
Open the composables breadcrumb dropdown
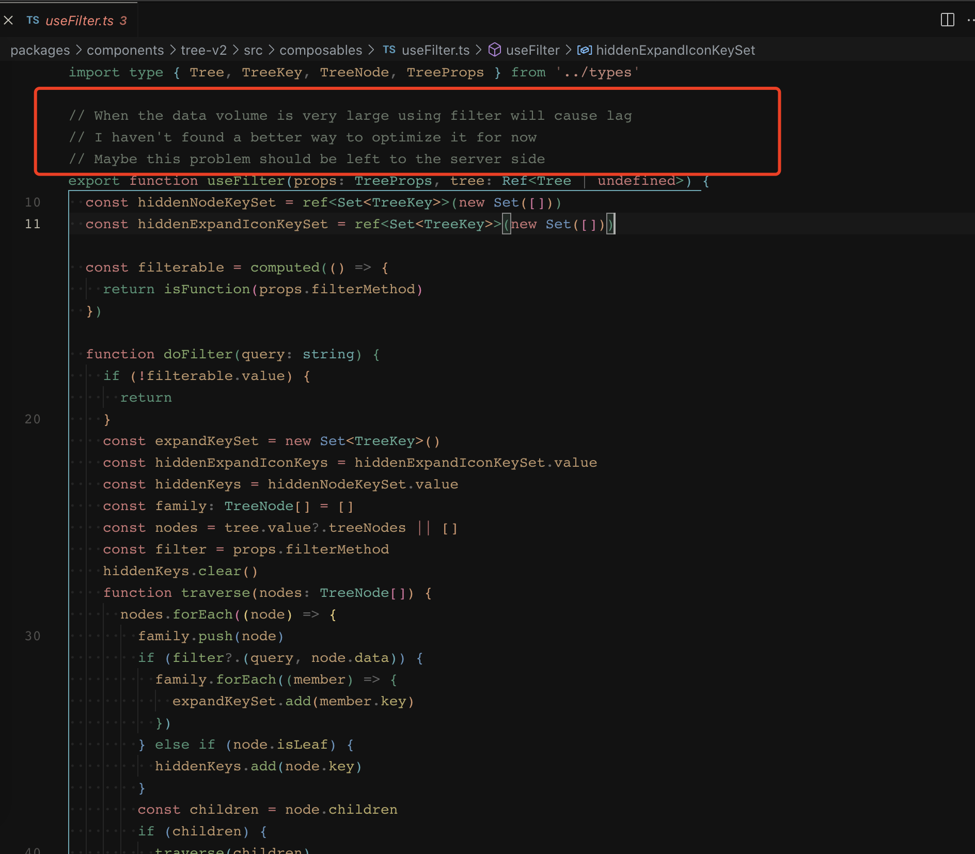coord(320,50)
